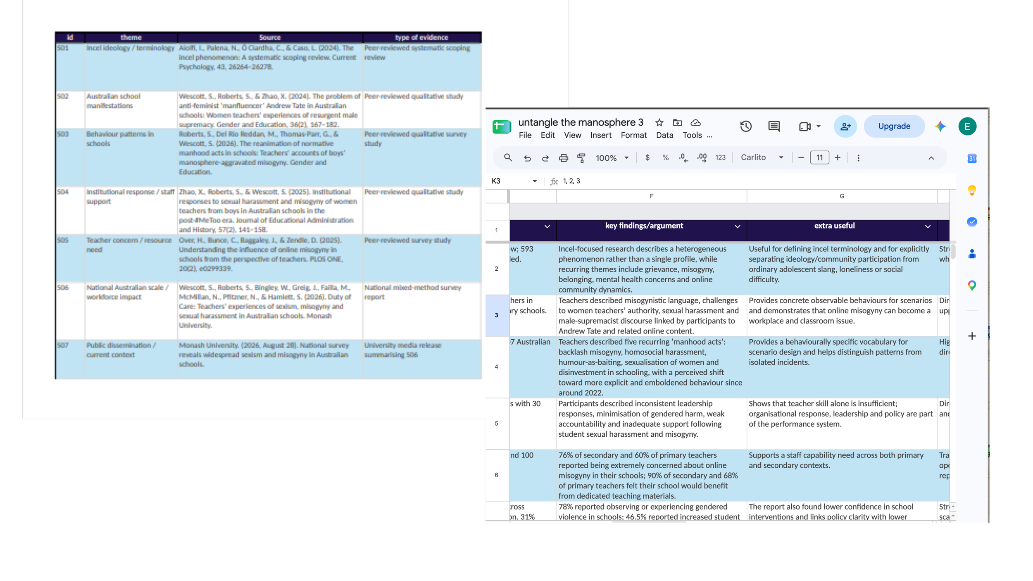Viewport: 1033px width, 581px height.
Task: Click the font size field showing 11
Action: tap(819, 157)
